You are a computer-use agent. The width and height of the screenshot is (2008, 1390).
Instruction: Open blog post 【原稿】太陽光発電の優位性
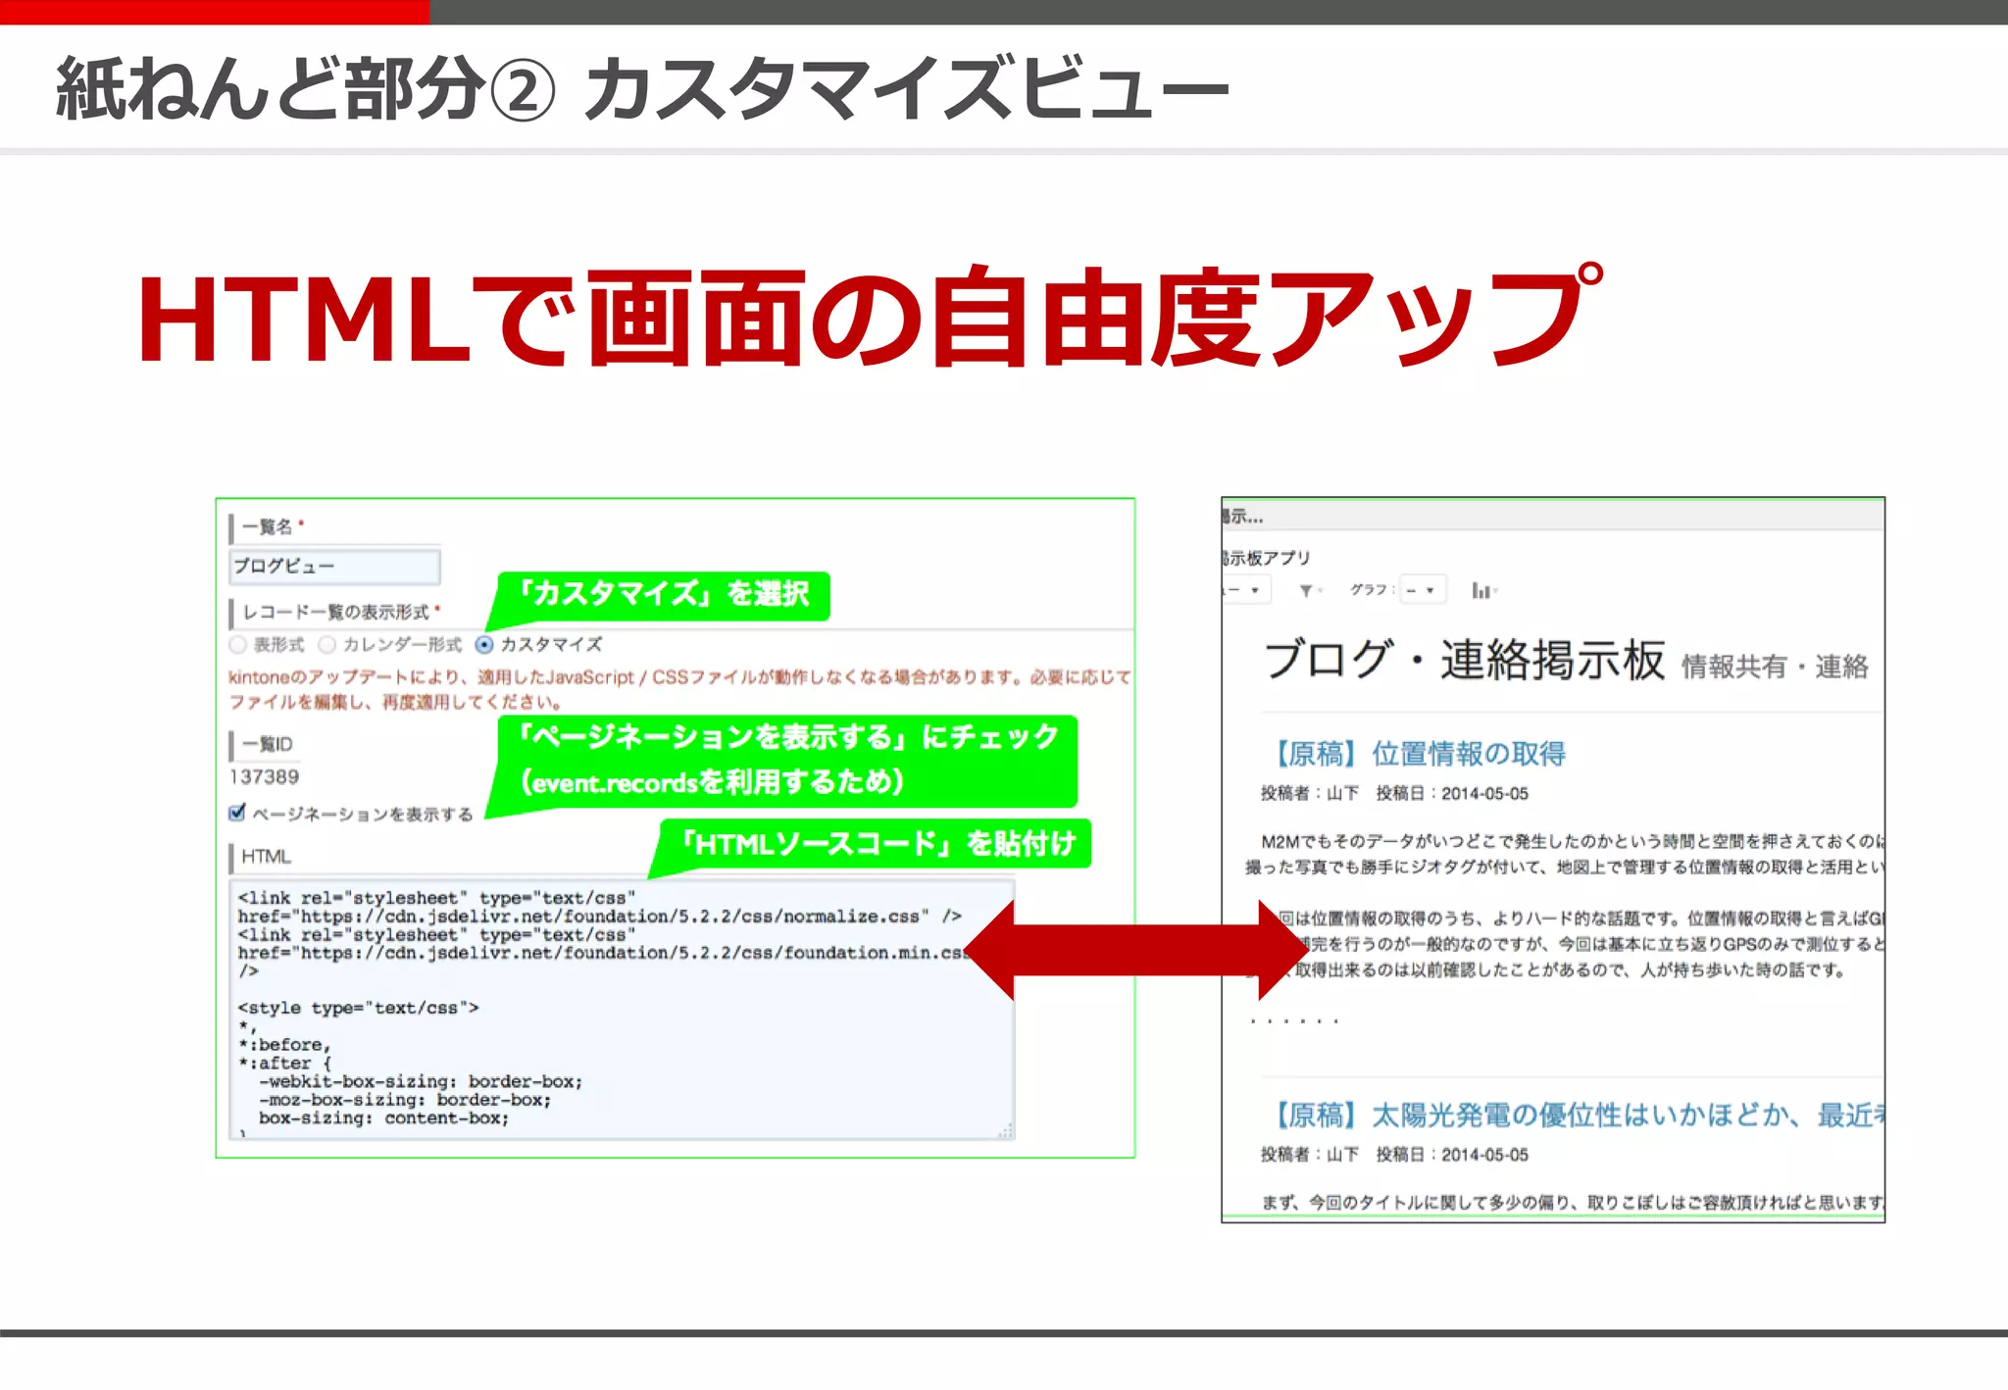pyautogui.click(x=1575, y=1116)
